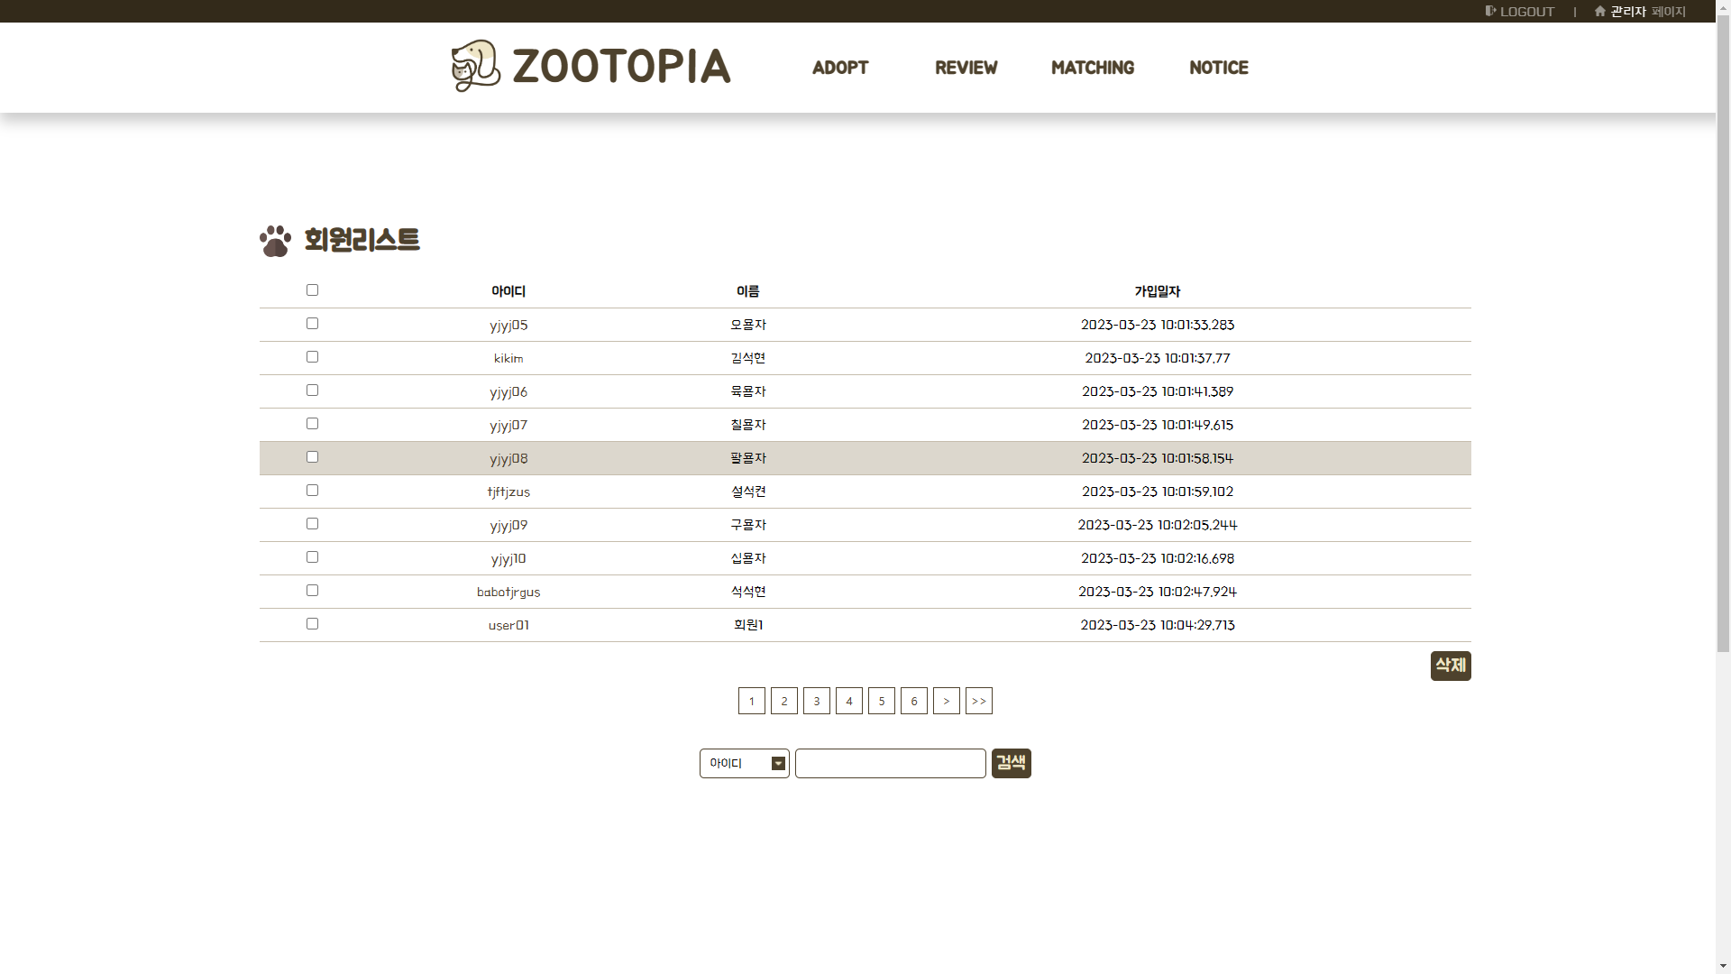Image resolution: width=1731 pixels, height=974 pixels.
Task: Click the last page >> button
Action: point(978,701)
